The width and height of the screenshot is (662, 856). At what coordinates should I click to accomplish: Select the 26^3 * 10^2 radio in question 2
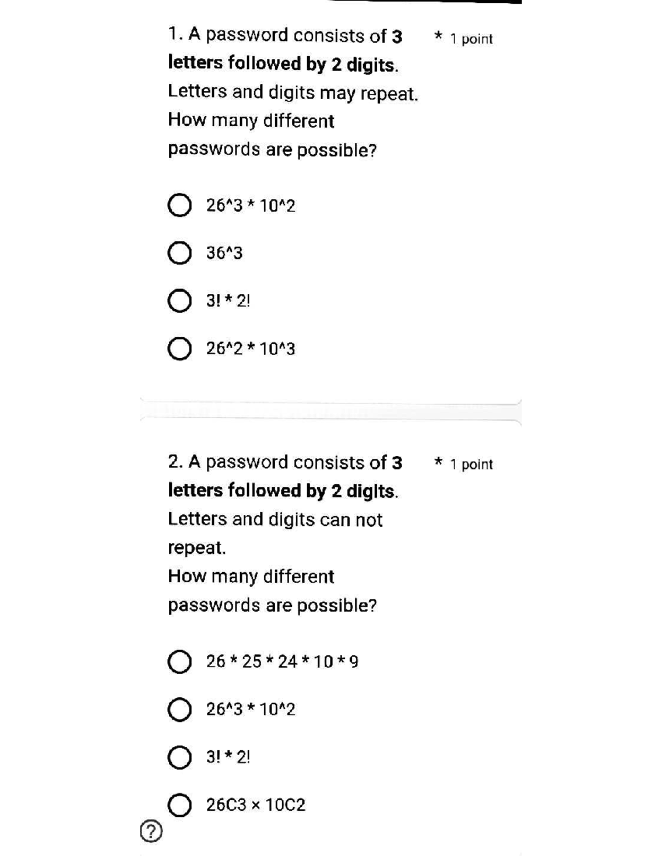coord(179,709)
